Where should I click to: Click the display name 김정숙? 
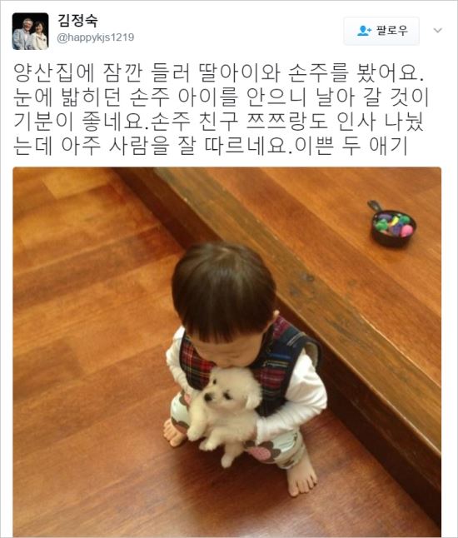pos(77,21)
